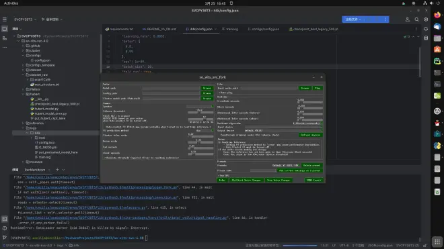
Task: Open Output device dropdown
Action: click(283, 131)
